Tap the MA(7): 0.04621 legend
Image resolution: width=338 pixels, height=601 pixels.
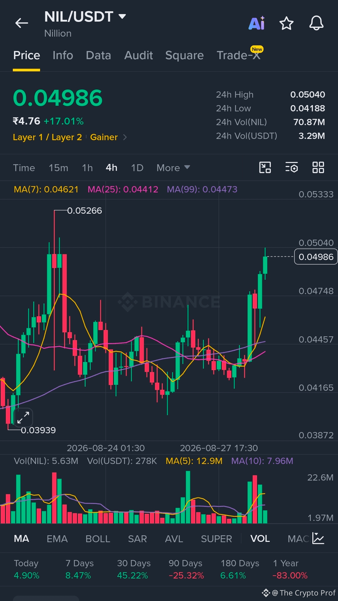point(46,189)
